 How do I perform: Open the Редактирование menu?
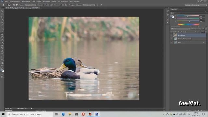click(15, 1)
